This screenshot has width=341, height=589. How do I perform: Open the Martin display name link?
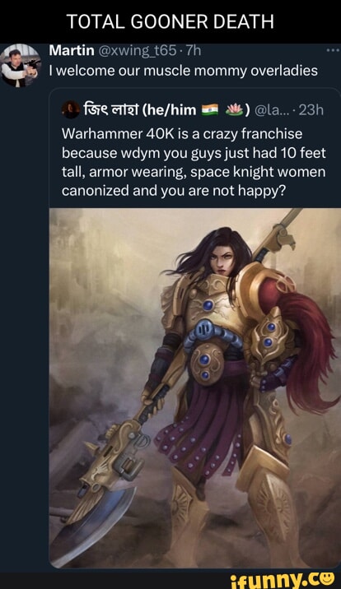pyautogui.click(x=72, y=50)
